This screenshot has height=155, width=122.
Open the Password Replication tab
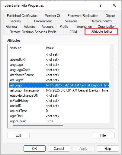[x=83, y=16]
